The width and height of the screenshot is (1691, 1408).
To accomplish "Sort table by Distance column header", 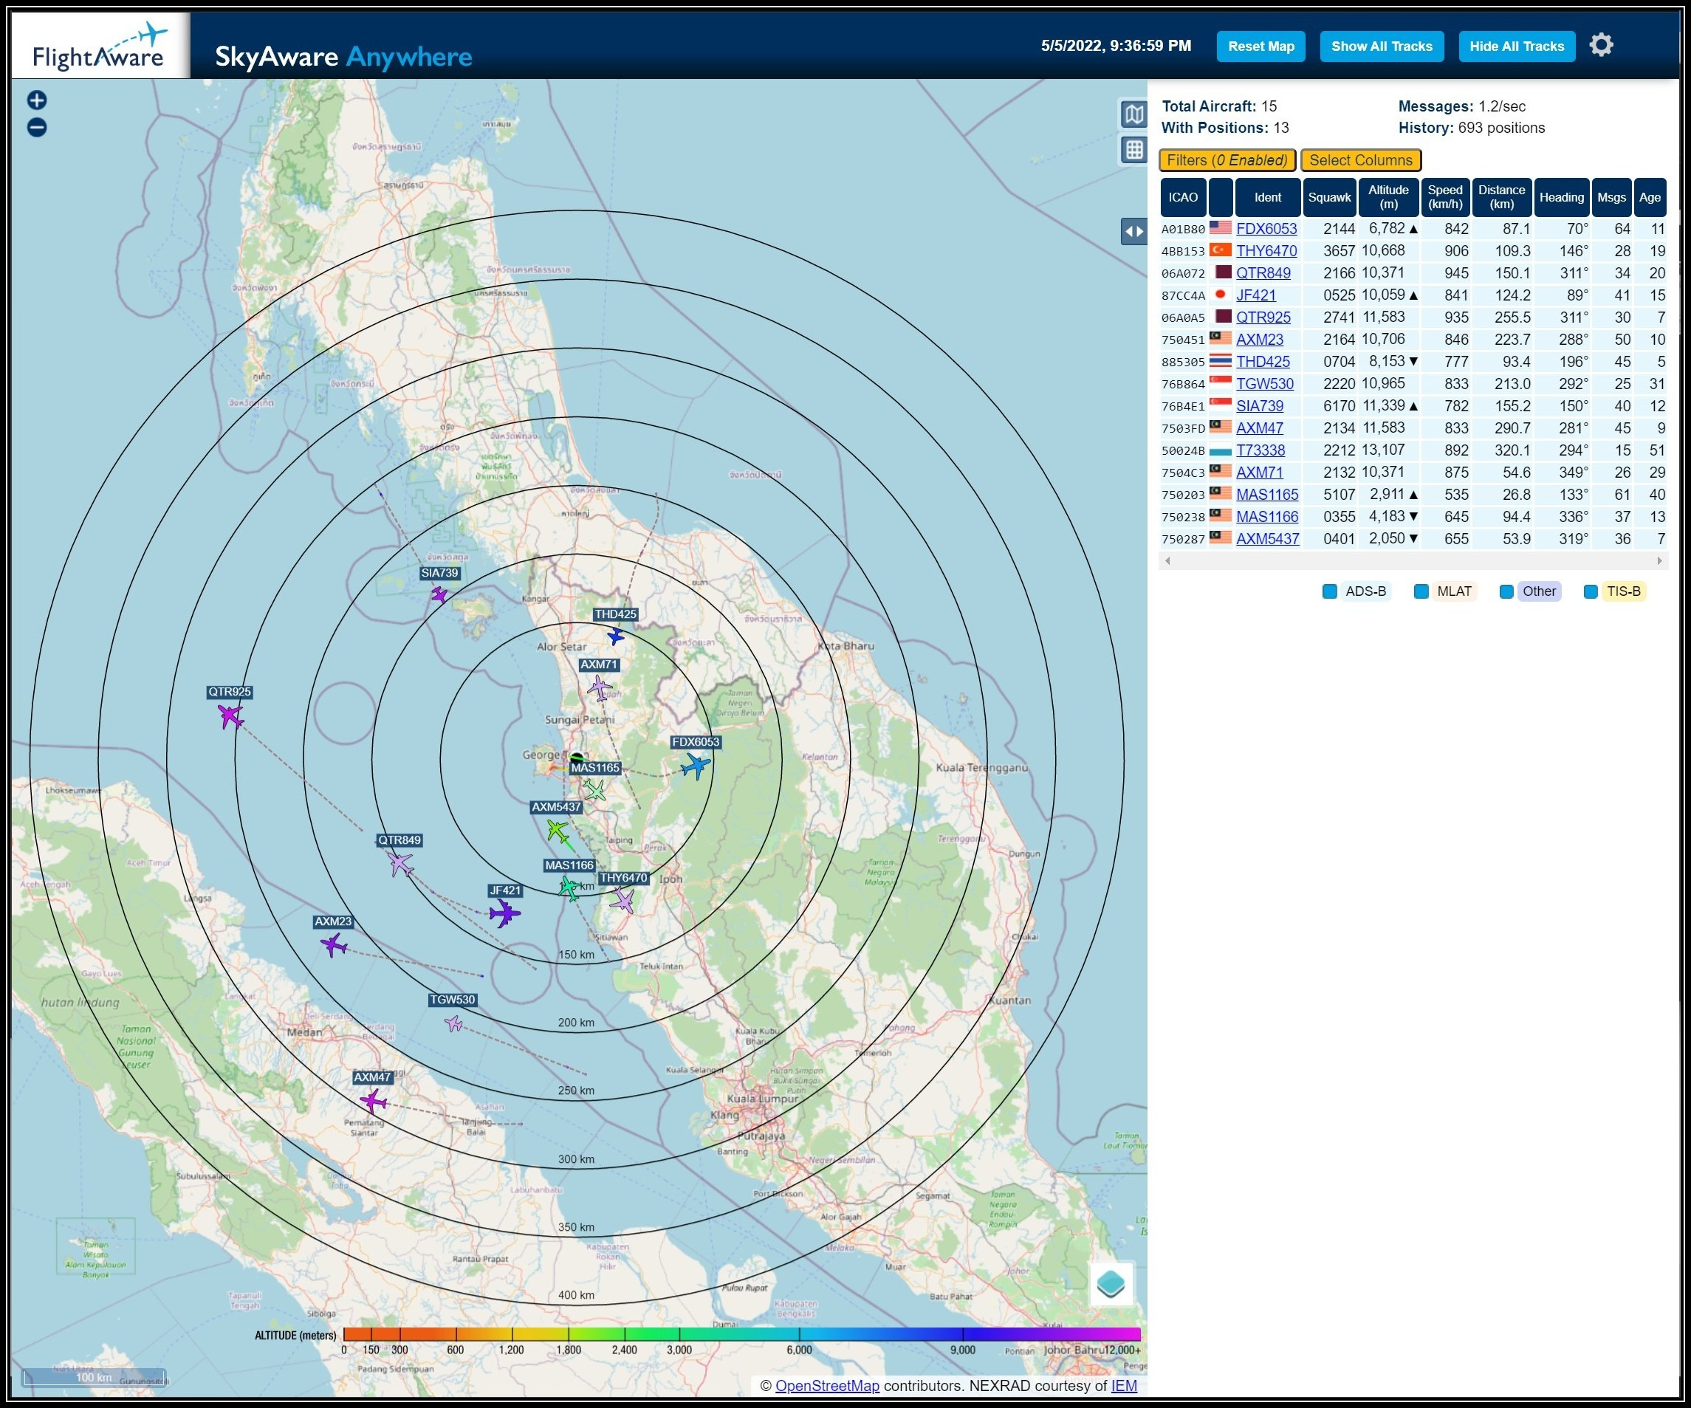I will coord(1501,197).
